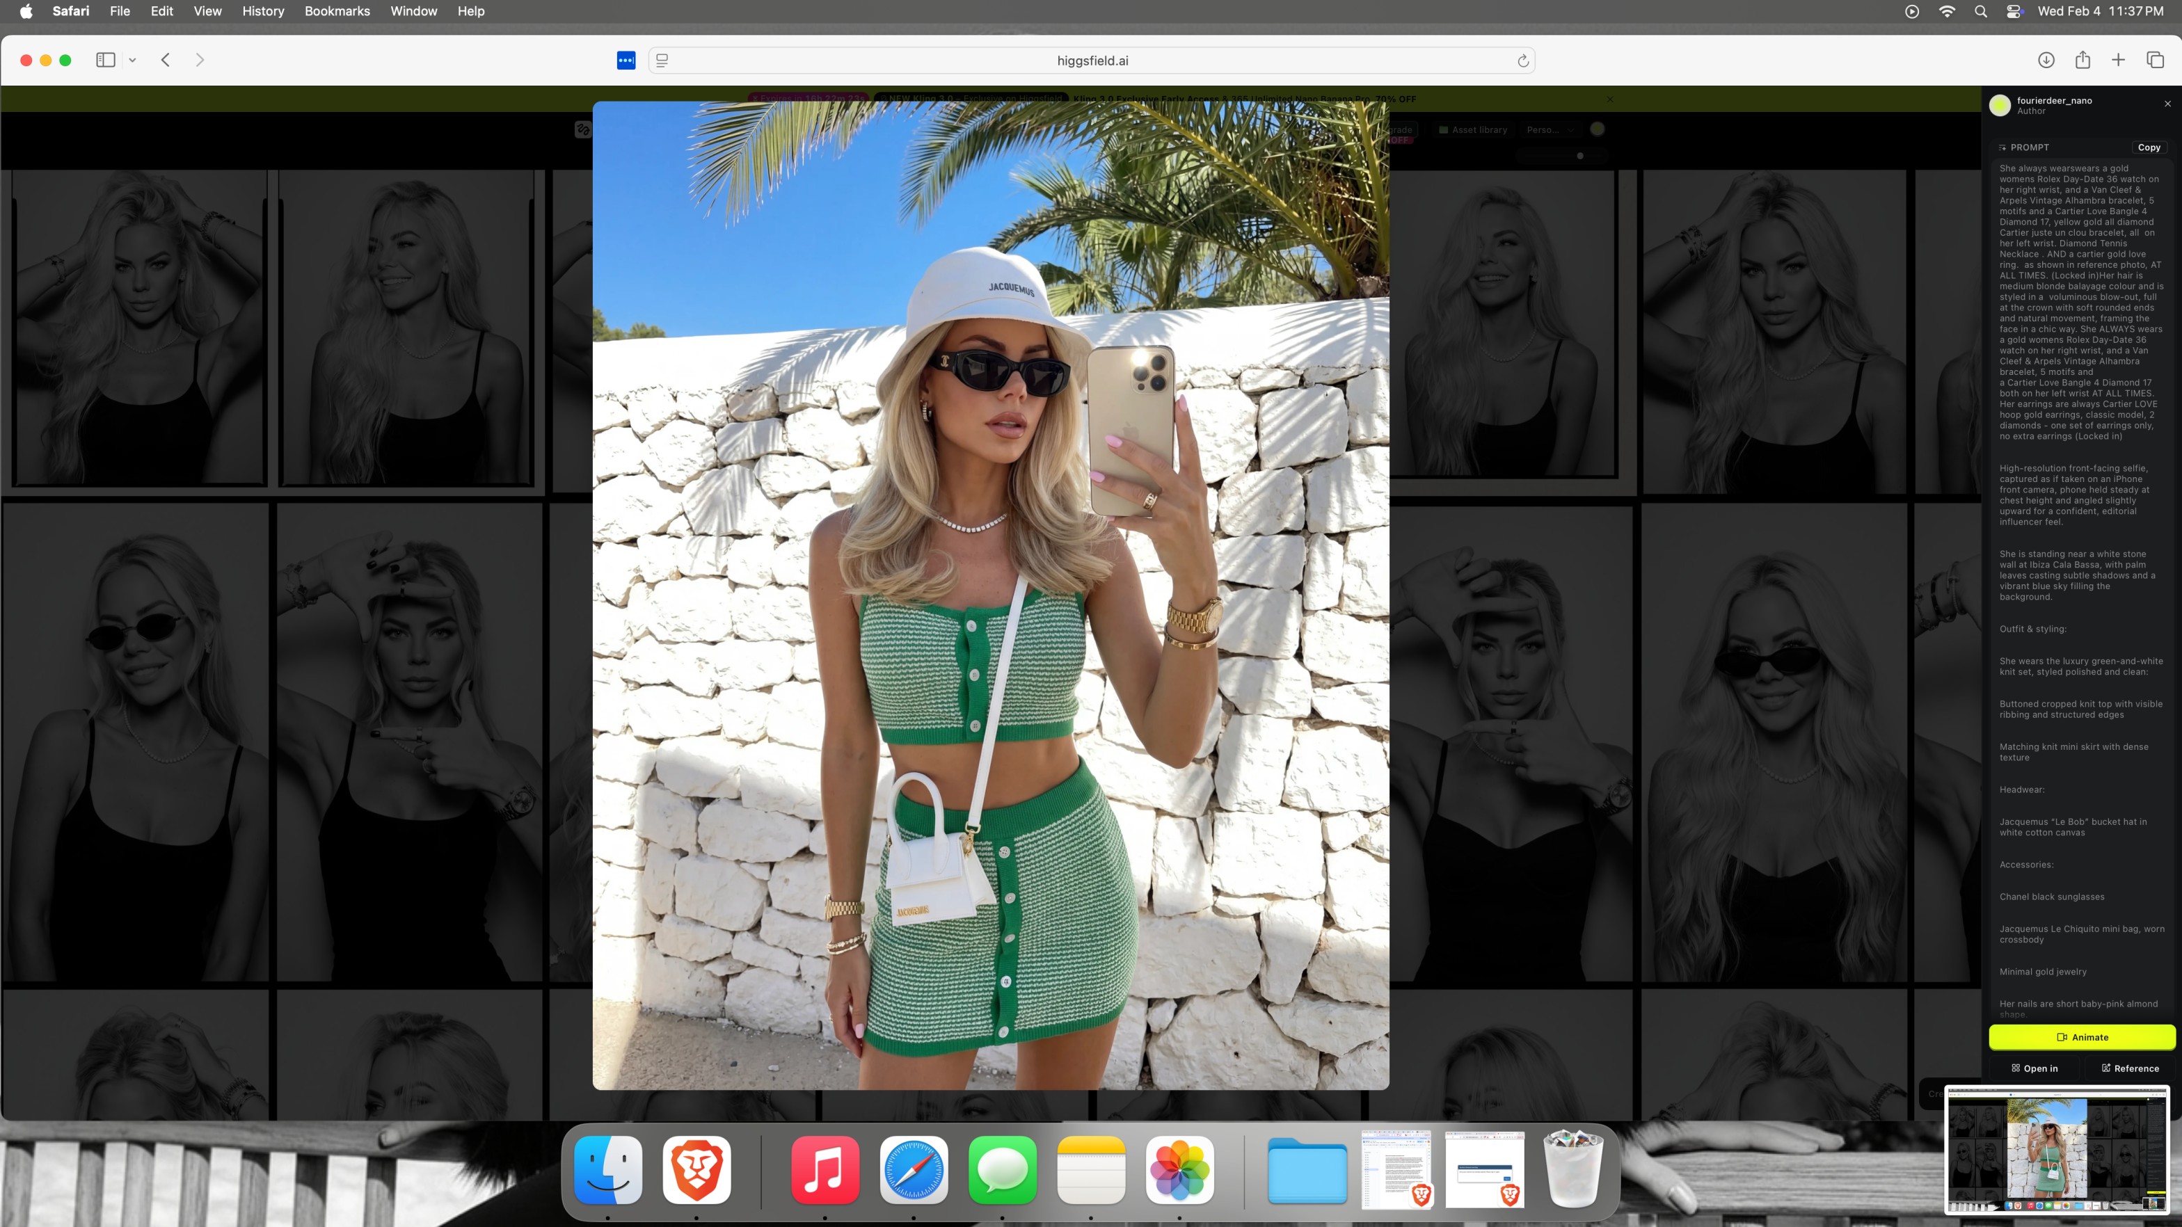The height and width of the screenshot is (1227, 2182).
Task: Copy the prompt text
Action: (2148, 147)
